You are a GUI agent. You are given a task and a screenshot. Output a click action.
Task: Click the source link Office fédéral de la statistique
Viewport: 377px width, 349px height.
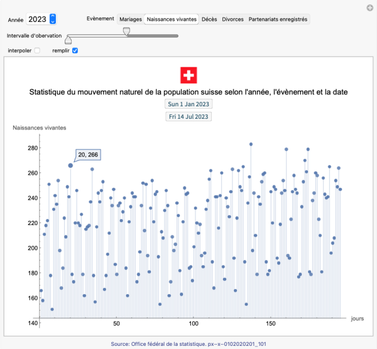coord(188,343)
